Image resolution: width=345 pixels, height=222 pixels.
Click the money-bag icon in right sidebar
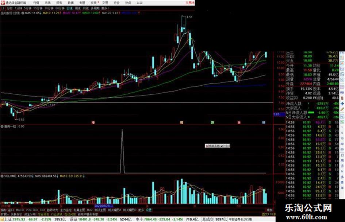click(342, 98)
